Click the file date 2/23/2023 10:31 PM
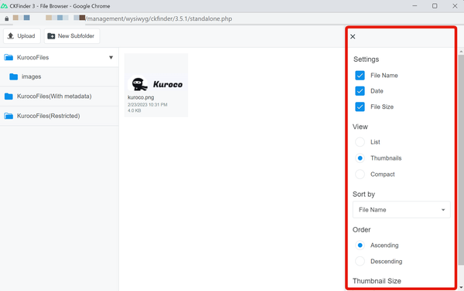 click(148, 104)
